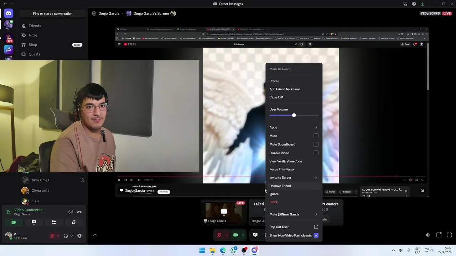The height and width of the screenshot is (256, 456).
Task: Pause the YouTube video in stream
Action: click(119, 180)
